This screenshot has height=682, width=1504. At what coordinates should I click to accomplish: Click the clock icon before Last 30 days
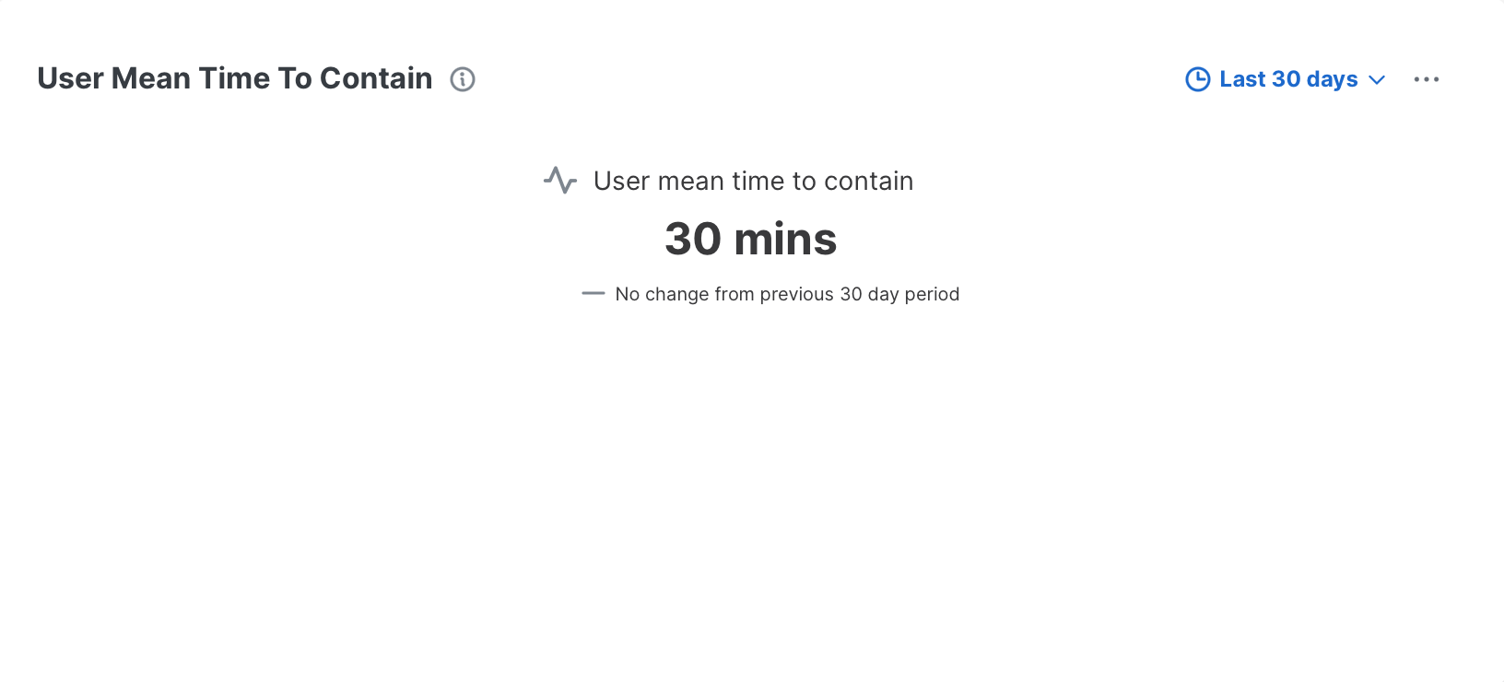point(1197,79)
